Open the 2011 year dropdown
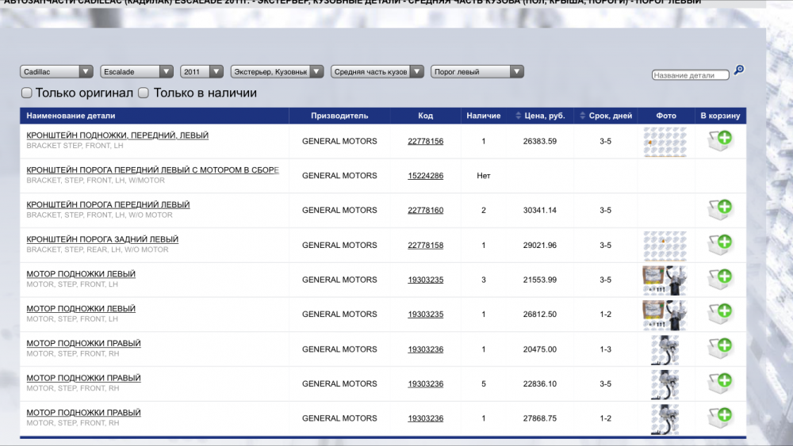Image resolution: width=793 pixels, height=446 pixels. tap(201, 71)
